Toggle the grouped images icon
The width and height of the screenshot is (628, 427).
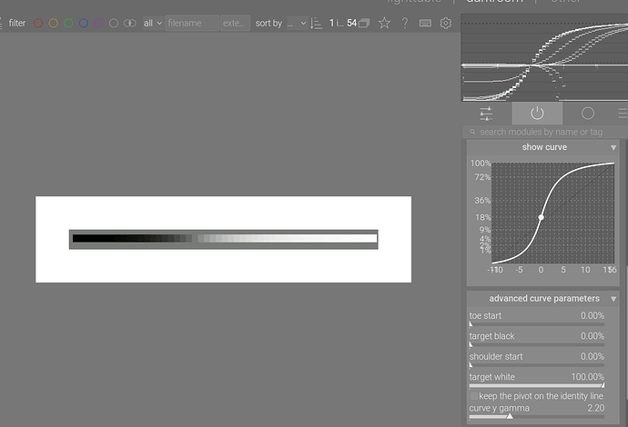tap(364, 23)
